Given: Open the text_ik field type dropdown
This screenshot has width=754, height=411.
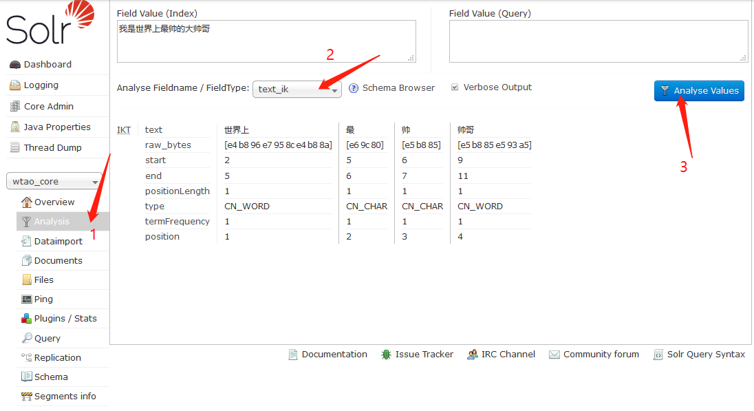Looking at the screenshot, I should point(297,89).
